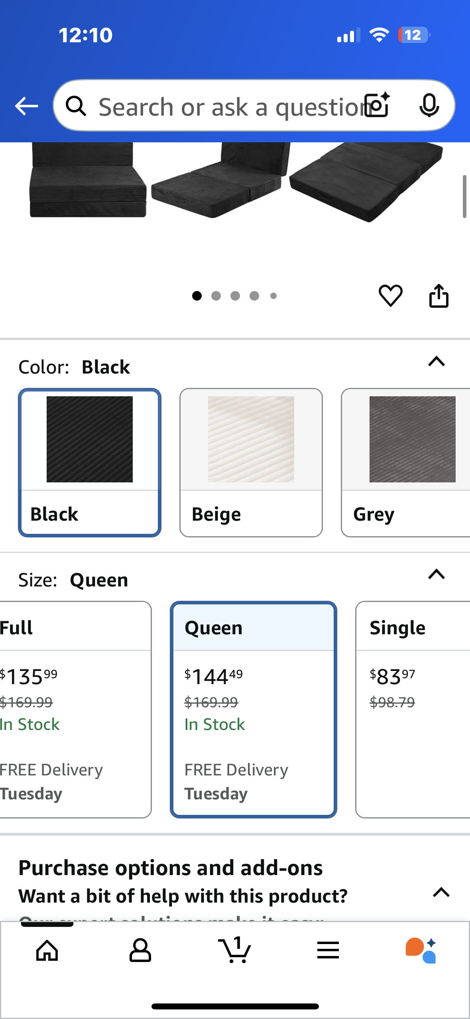Add item to wishlist with heart icon
This screenshot has height=1019, width=470.
pyautogui.click(x=390, y=296)
